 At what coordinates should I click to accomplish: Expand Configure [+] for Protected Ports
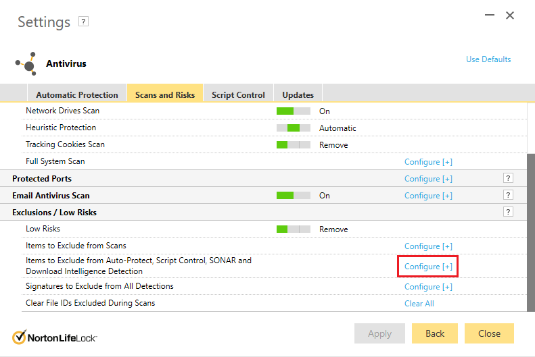[428, 179]
